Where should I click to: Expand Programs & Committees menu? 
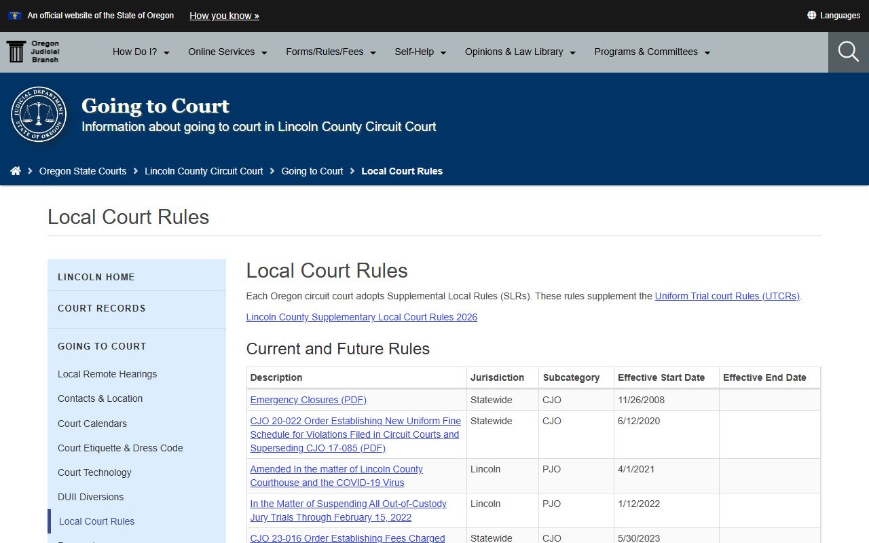652,52
